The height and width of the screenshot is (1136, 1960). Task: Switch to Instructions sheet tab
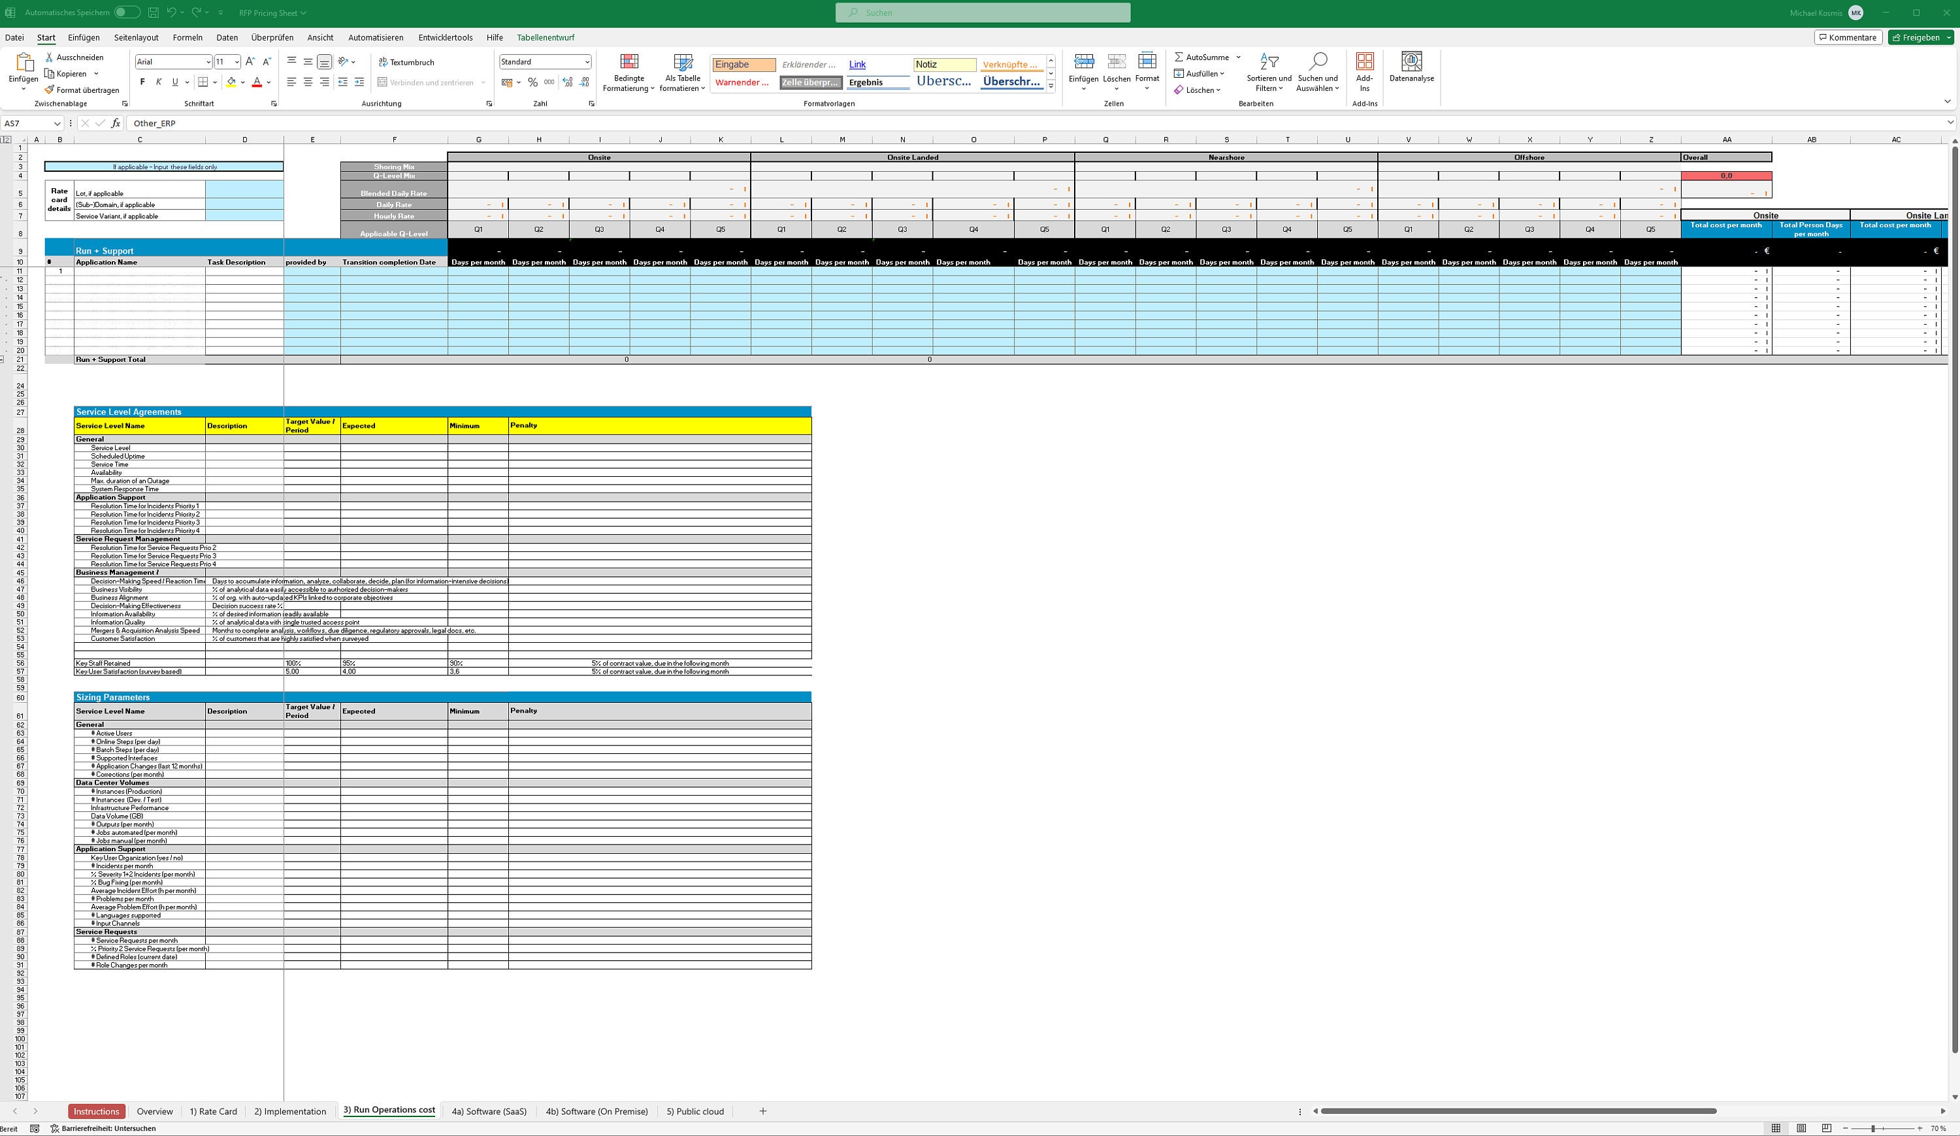click(x=97, y=1111)
